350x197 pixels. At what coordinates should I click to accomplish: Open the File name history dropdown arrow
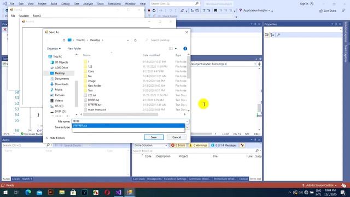pyautogui.click(x=187, y=121)
